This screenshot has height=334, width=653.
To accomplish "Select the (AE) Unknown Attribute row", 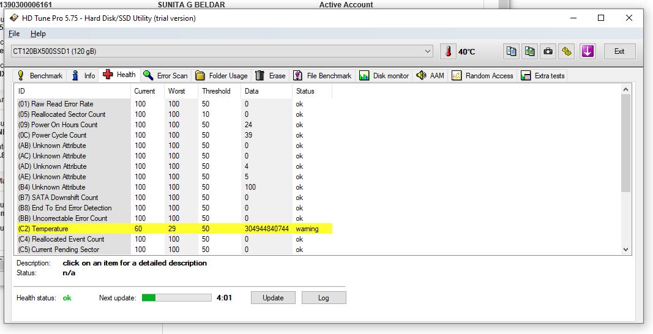I will tap(174, 177).
